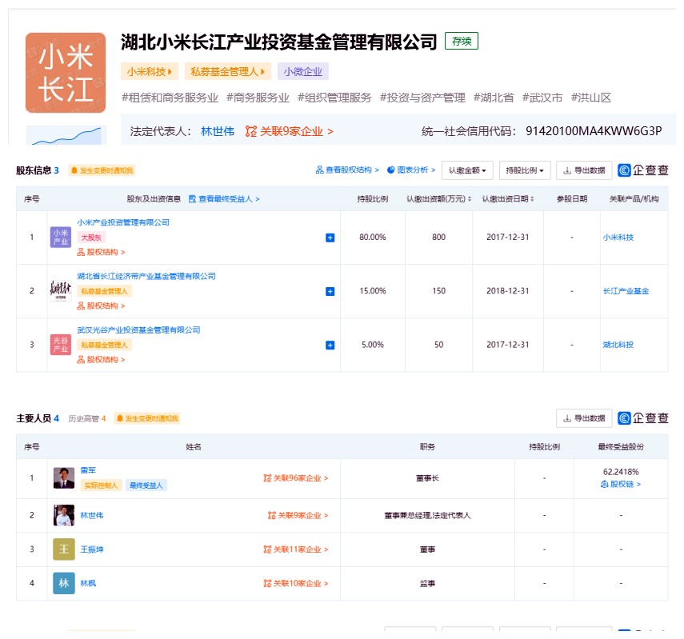Open 查看最终受益人 link

224,199
